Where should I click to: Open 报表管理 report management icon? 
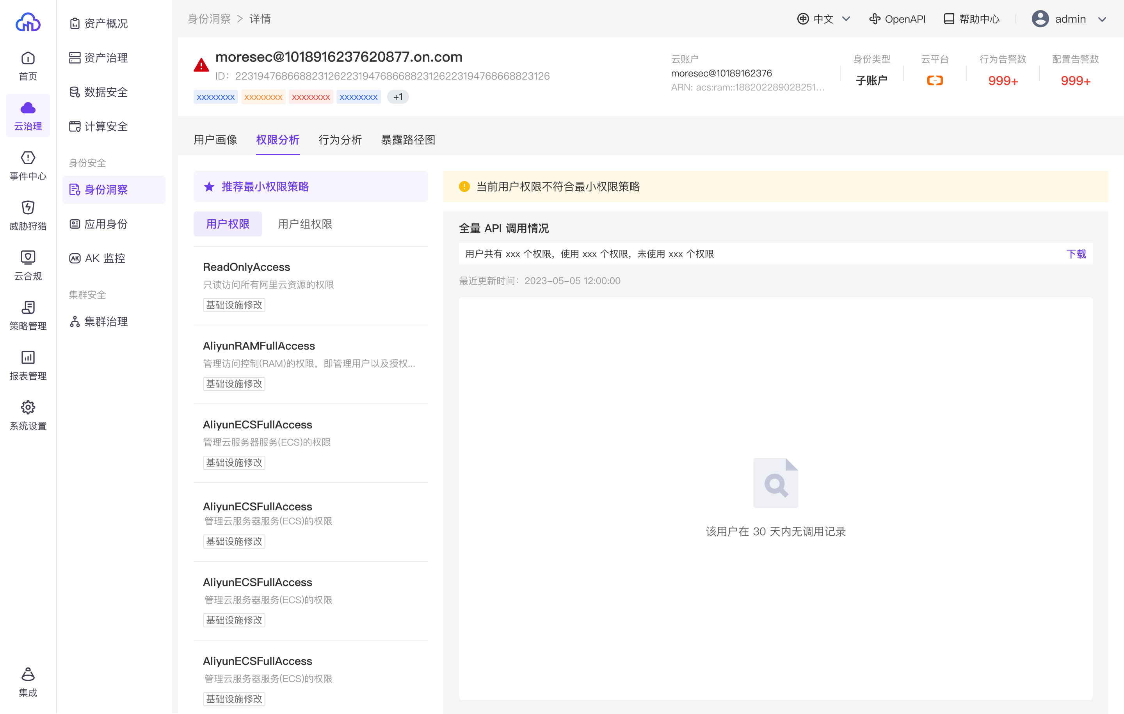28,358
